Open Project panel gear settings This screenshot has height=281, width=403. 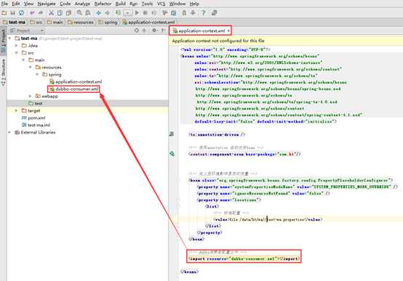coord(154,30)
